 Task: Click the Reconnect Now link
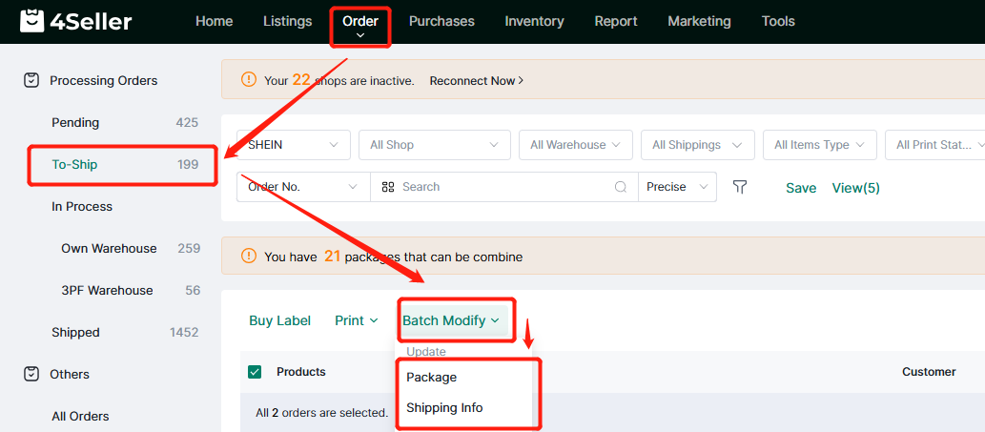pos(476,81)
